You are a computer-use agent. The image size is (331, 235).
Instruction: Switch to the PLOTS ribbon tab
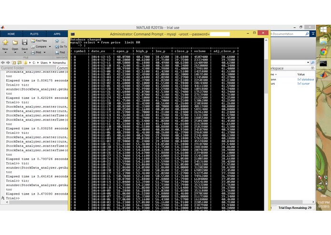tap(34, 34)
